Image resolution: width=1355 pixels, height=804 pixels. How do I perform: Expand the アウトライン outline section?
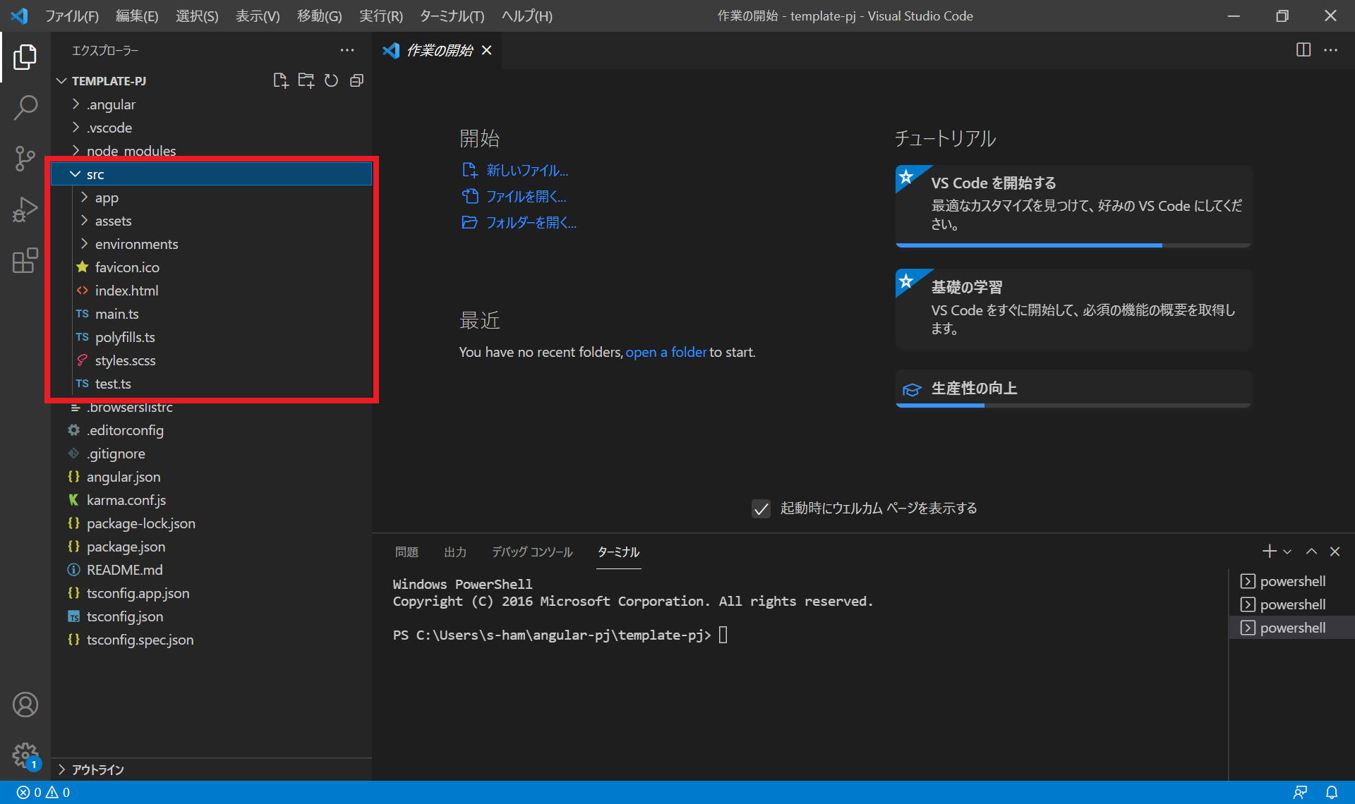click(x=97, y=769)
